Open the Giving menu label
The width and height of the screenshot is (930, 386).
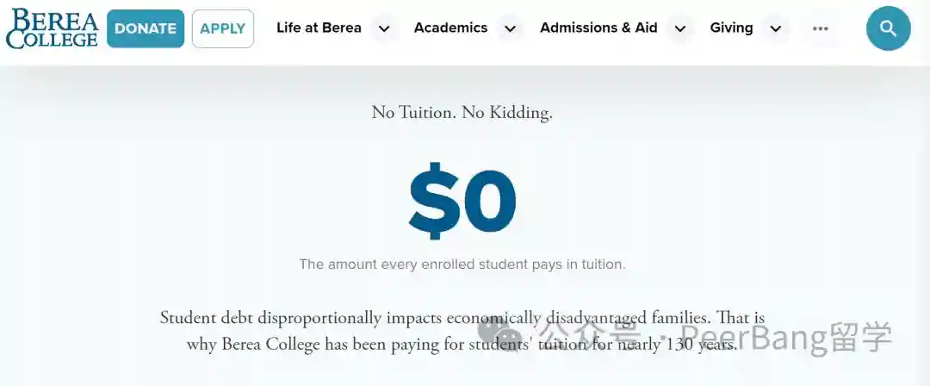tap(731, 28)
